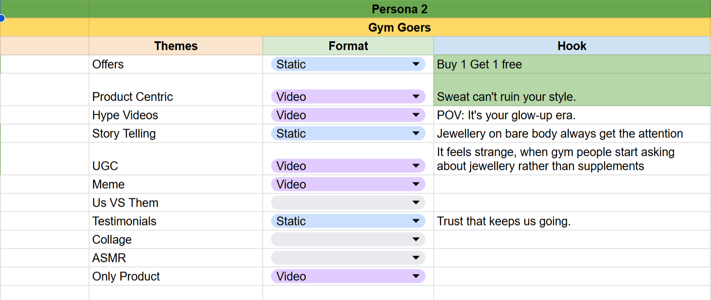The width and height of the screenshot is (711, 300).
Task: Open the empty Us VS Them dropdown
Action: [x=415, y=203]
